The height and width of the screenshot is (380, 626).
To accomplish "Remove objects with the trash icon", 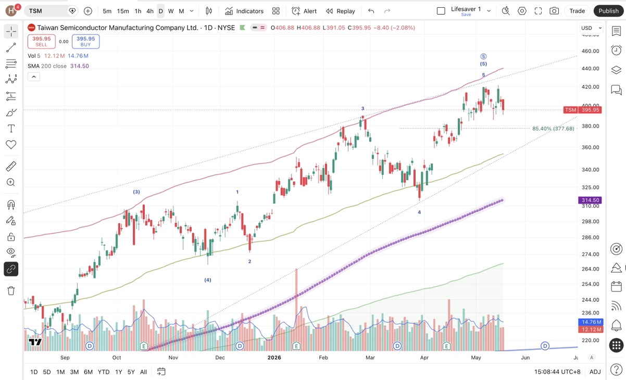I will tap(11, 290).
